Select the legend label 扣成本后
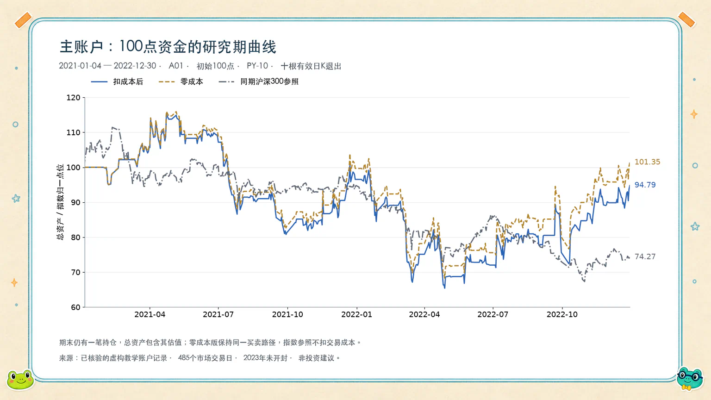 coord(128,81)
